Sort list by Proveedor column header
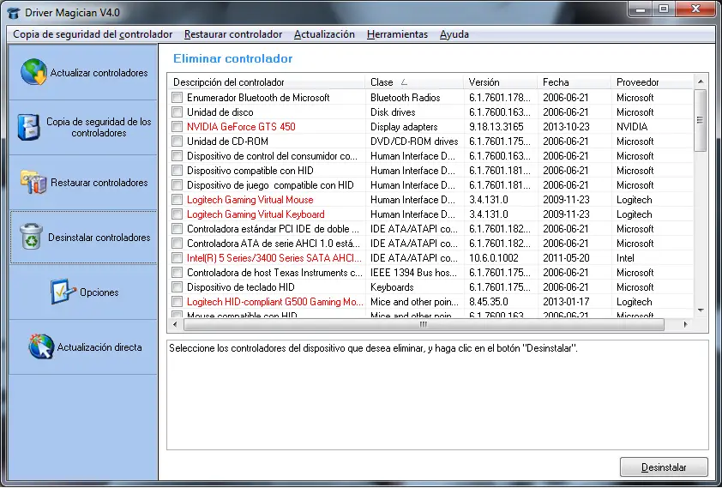The width and height of the screenshot is (722, 488). [652, 82]
